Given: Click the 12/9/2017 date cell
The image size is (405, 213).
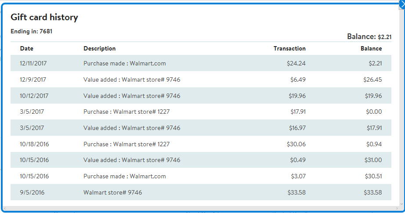Looking at the screenshot, I should [x=33, y=79].
